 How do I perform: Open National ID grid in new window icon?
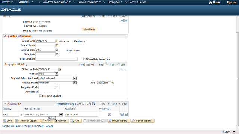(x=88, y=103)
